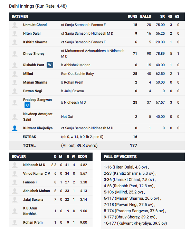Click the avatar beside bowler Fanoos F
Screen dimensions: 191x233
coord(15,182)
